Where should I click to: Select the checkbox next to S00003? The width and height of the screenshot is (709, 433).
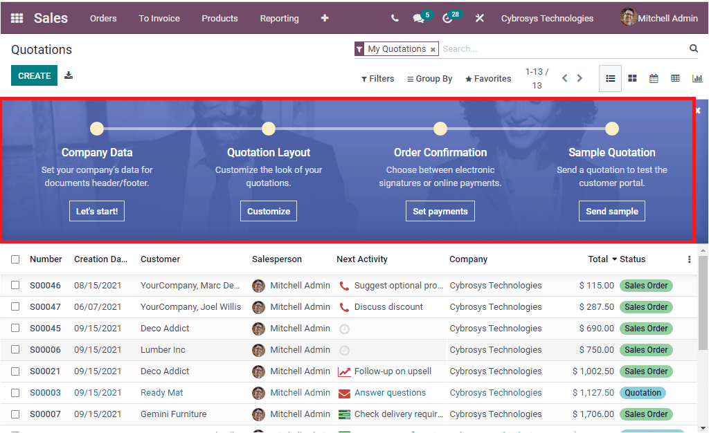(15, 392)
